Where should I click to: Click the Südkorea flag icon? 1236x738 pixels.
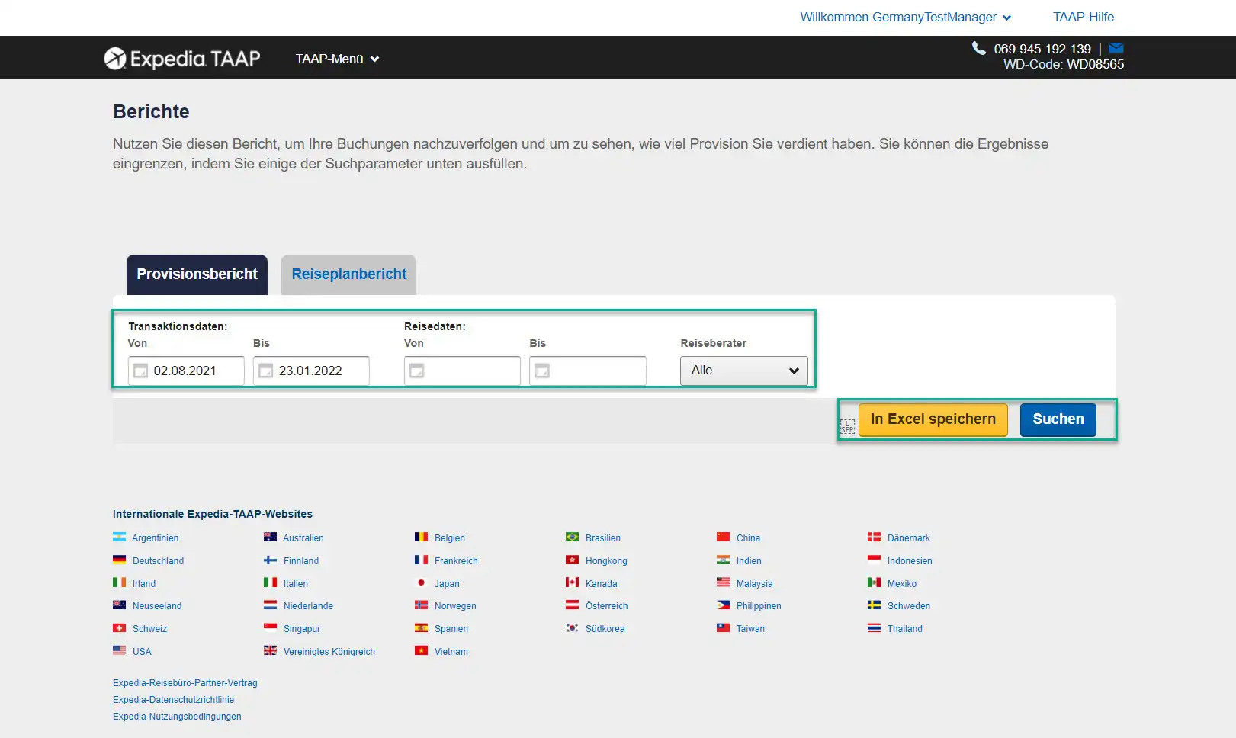(x=572, y=628)
